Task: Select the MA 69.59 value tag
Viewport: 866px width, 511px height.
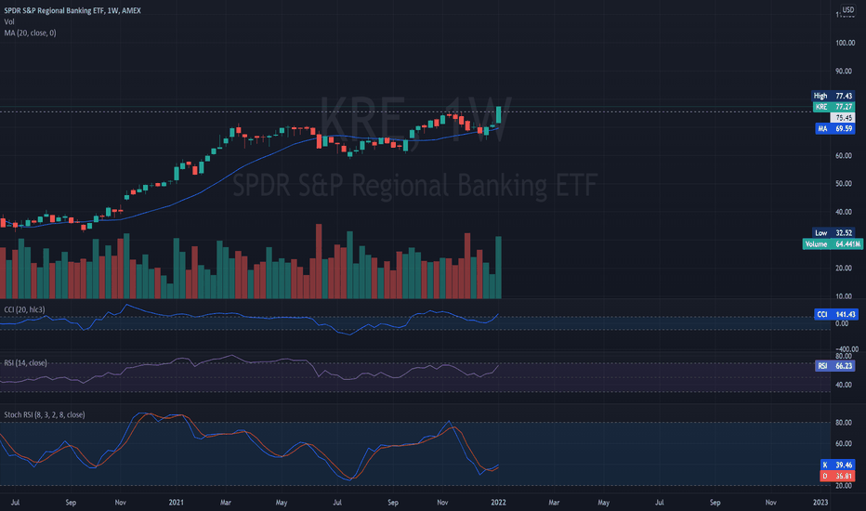Action: pos(835,129)
